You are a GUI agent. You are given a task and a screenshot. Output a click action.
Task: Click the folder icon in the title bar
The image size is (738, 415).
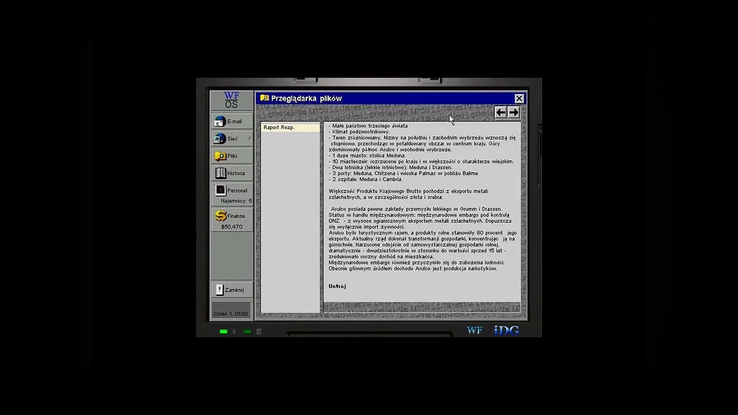264,98
